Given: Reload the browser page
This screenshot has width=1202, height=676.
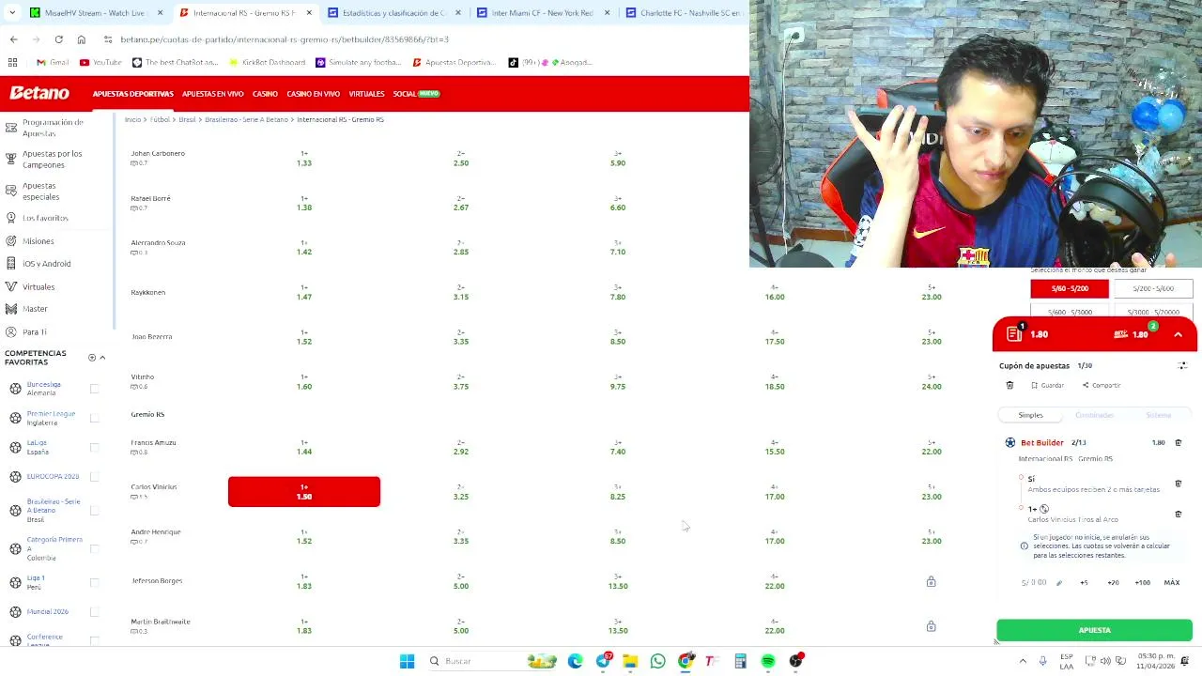Looking at the screenshot, I should click(58, 39).
